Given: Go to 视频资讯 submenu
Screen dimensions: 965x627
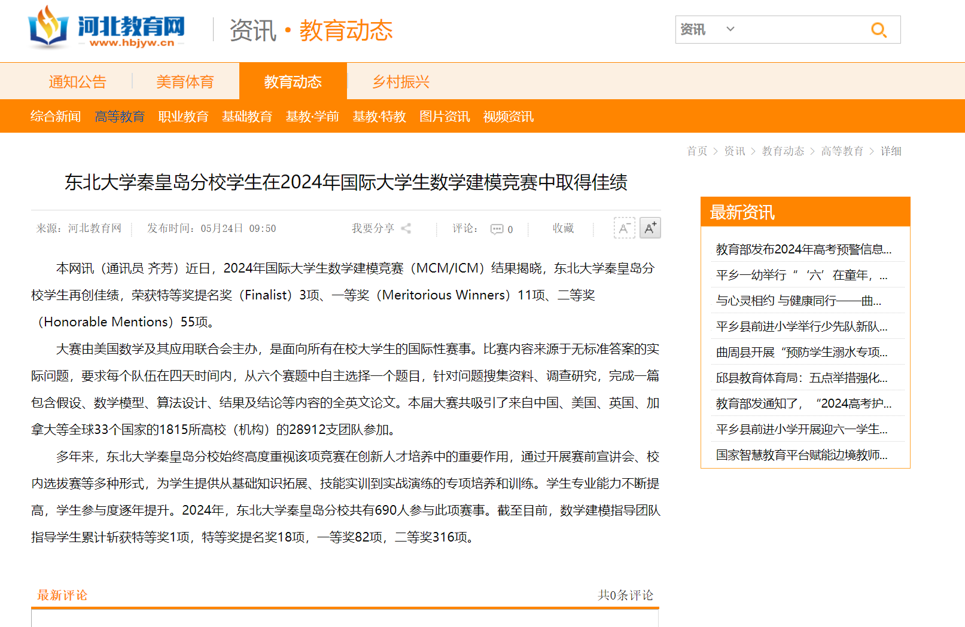Looking at the screenshot, I should [x=509, y=117].
